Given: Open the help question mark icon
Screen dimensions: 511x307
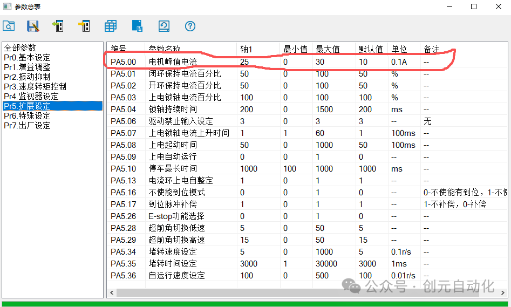Looking at the screenshot, I should pos(190,26).
